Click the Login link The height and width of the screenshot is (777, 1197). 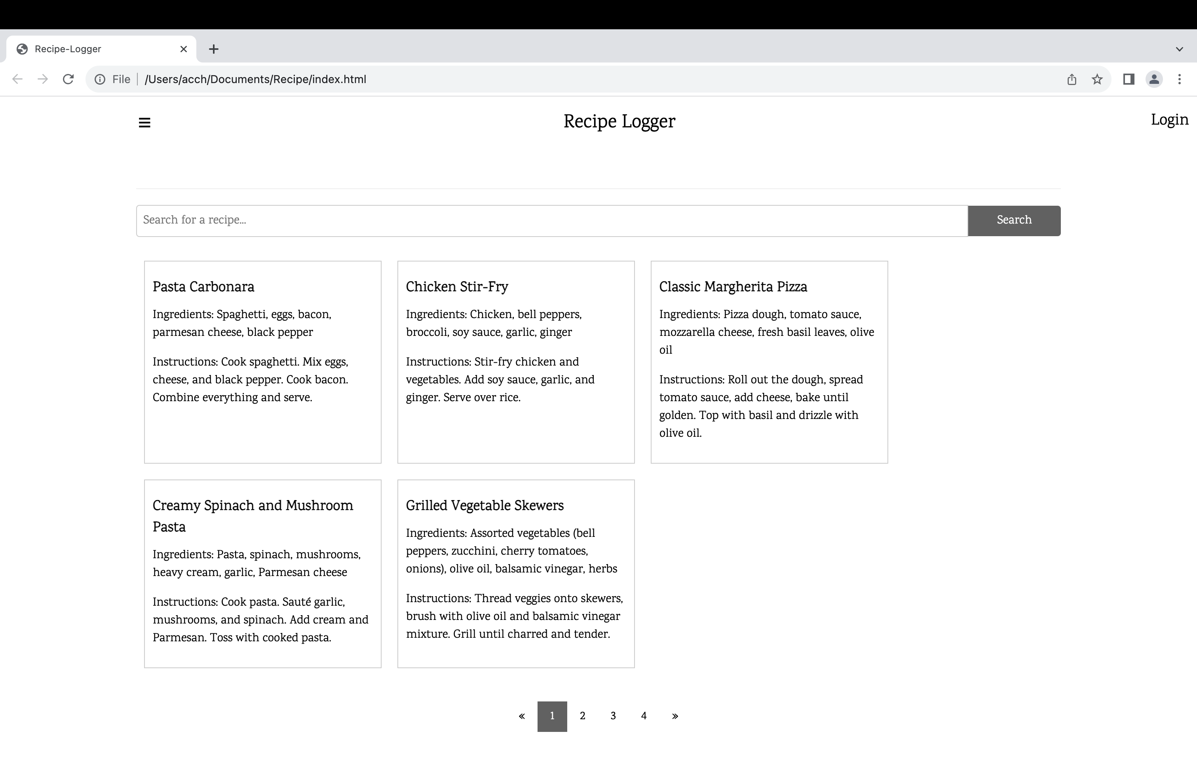[1169, 120]
